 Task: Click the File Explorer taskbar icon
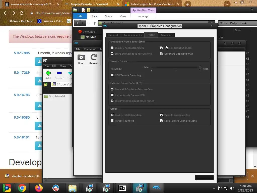[x=73, y=188]
